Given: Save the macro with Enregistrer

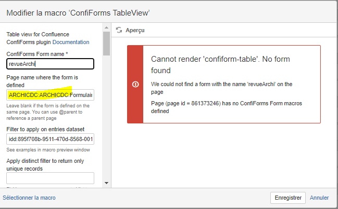Looking at the screenshot, I should click(x=288, y=198).
